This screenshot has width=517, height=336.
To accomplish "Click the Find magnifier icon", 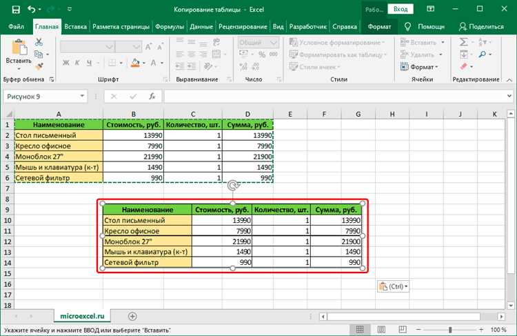I will [483, 54].
